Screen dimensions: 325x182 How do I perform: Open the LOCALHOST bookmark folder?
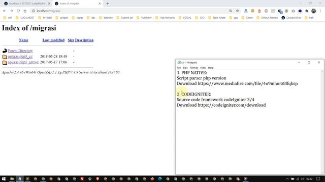pyautogui.click(x=25, y=18)
